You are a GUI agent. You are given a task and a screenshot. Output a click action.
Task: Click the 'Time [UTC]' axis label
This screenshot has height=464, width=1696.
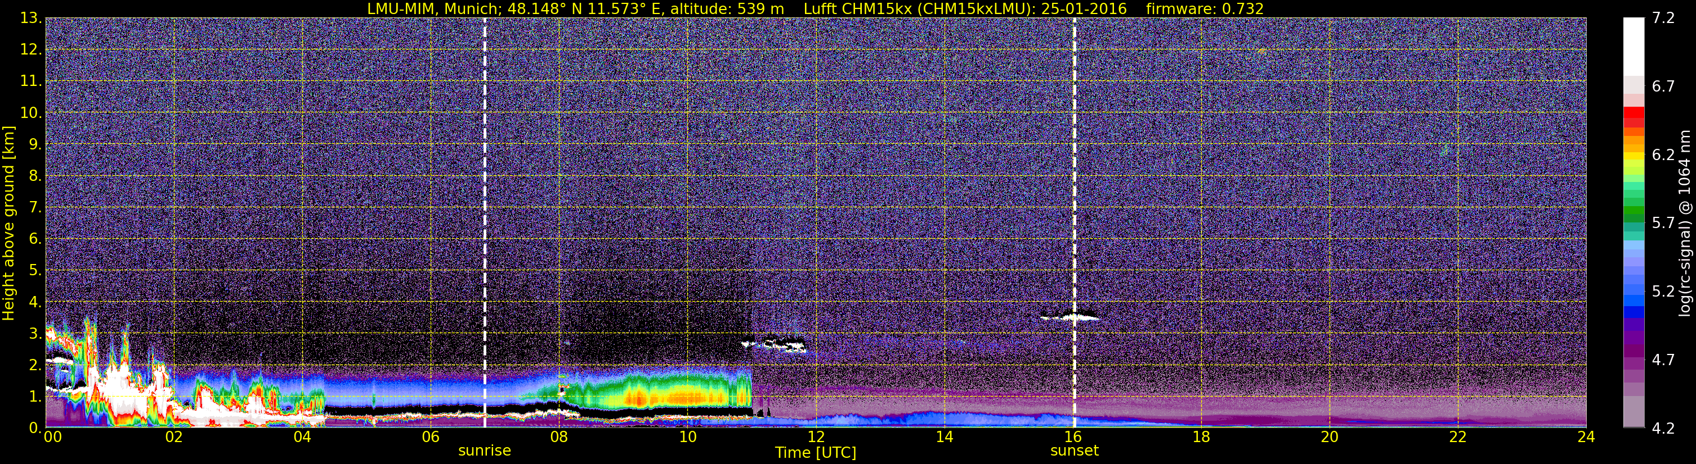816,452
